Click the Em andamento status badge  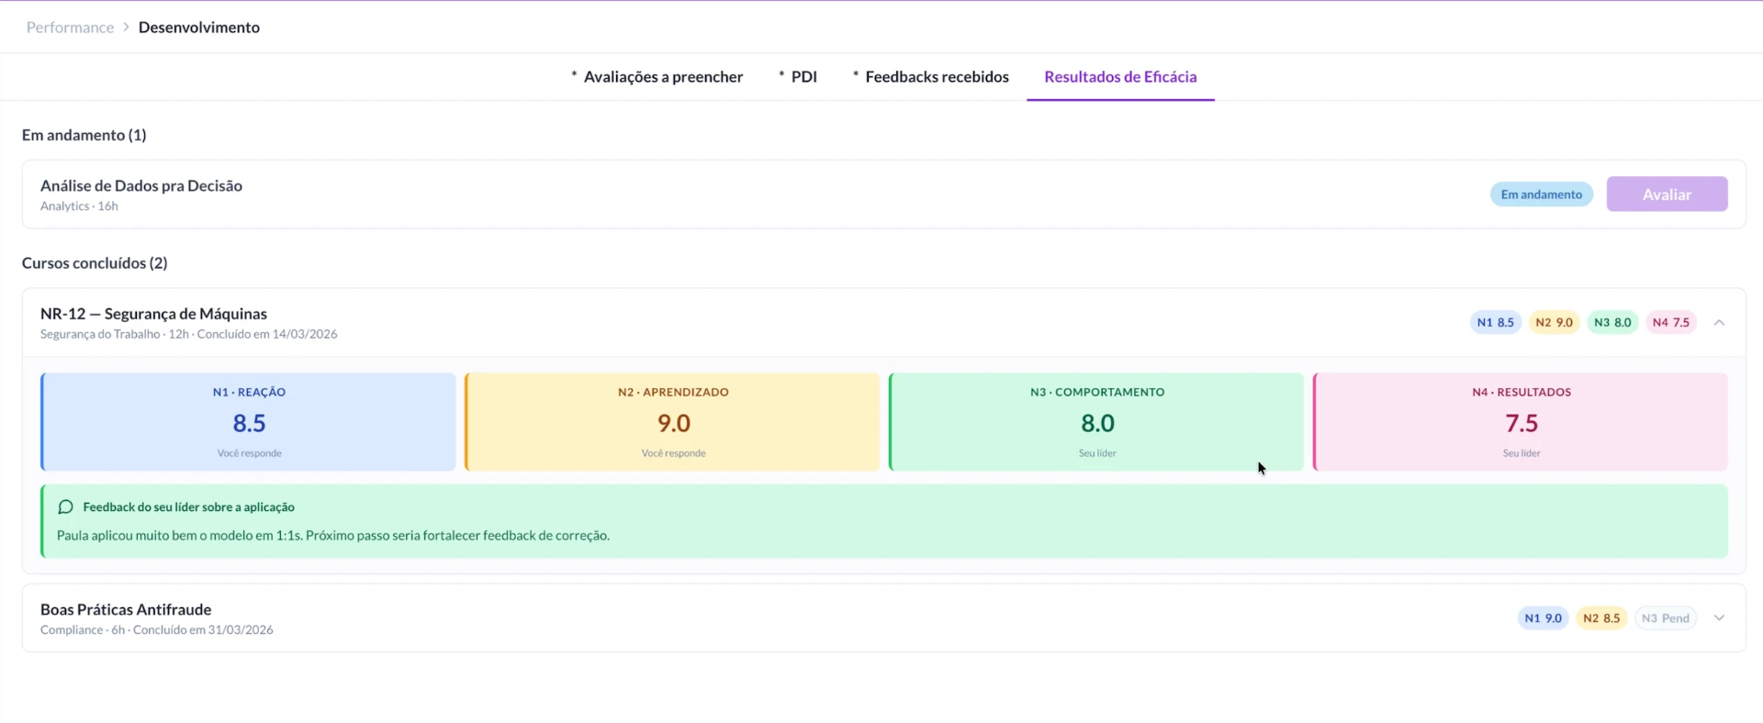pyautogui.click(x=1541, y=194)
